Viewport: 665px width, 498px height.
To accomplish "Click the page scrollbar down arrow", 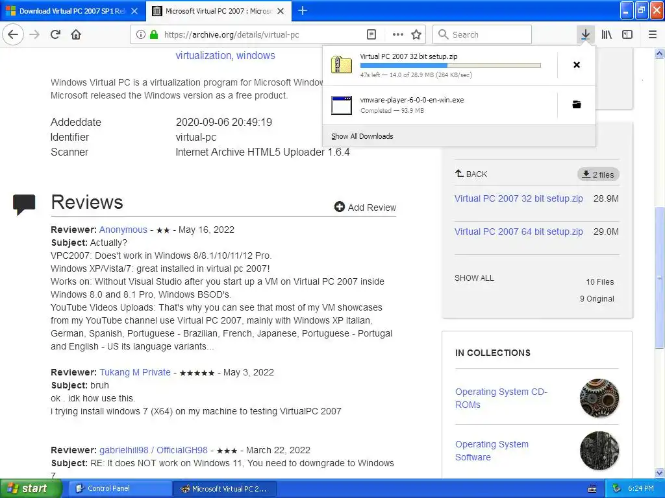I will point(660,473).
